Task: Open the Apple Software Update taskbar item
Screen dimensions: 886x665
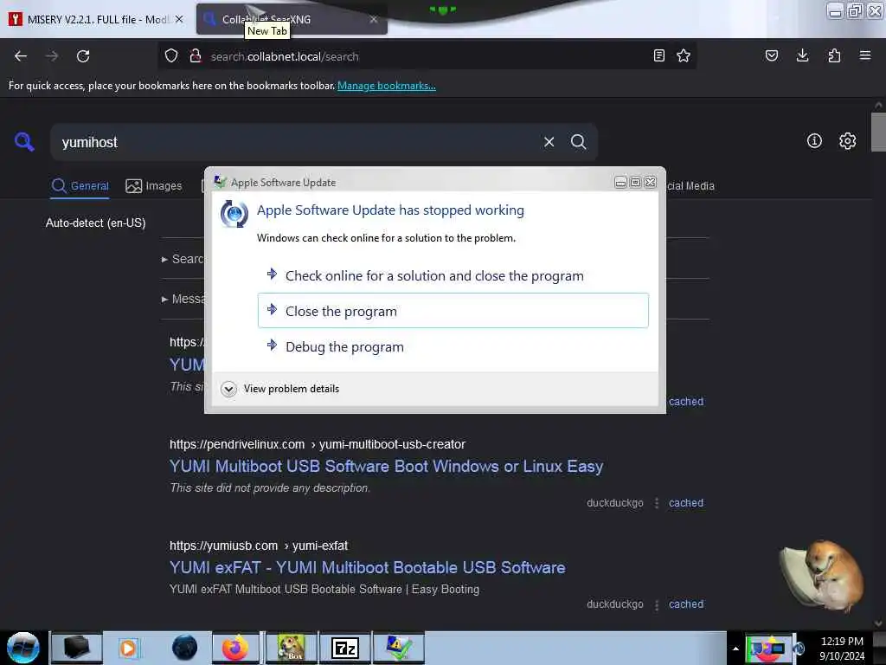Action: pyautogui.click(x=398, y=648)
